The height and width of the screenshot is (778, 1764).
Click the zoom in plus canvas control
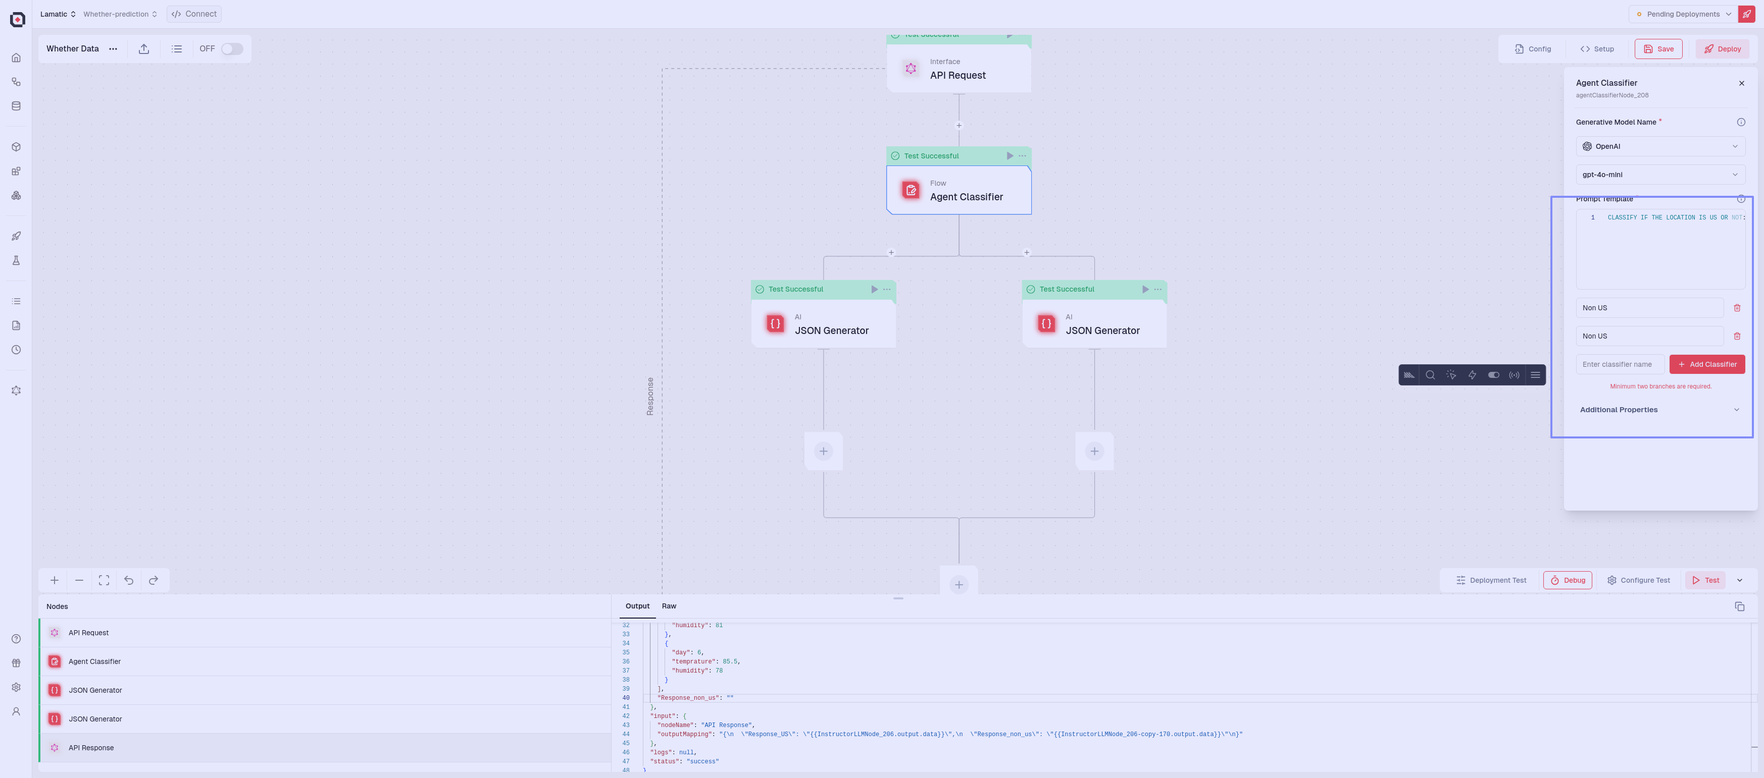[x=54, y=580]
